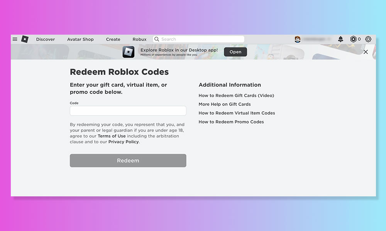Dismiss the Desktop app banner
The width and height of the screenshot is (386, 231).
[366, 52]
